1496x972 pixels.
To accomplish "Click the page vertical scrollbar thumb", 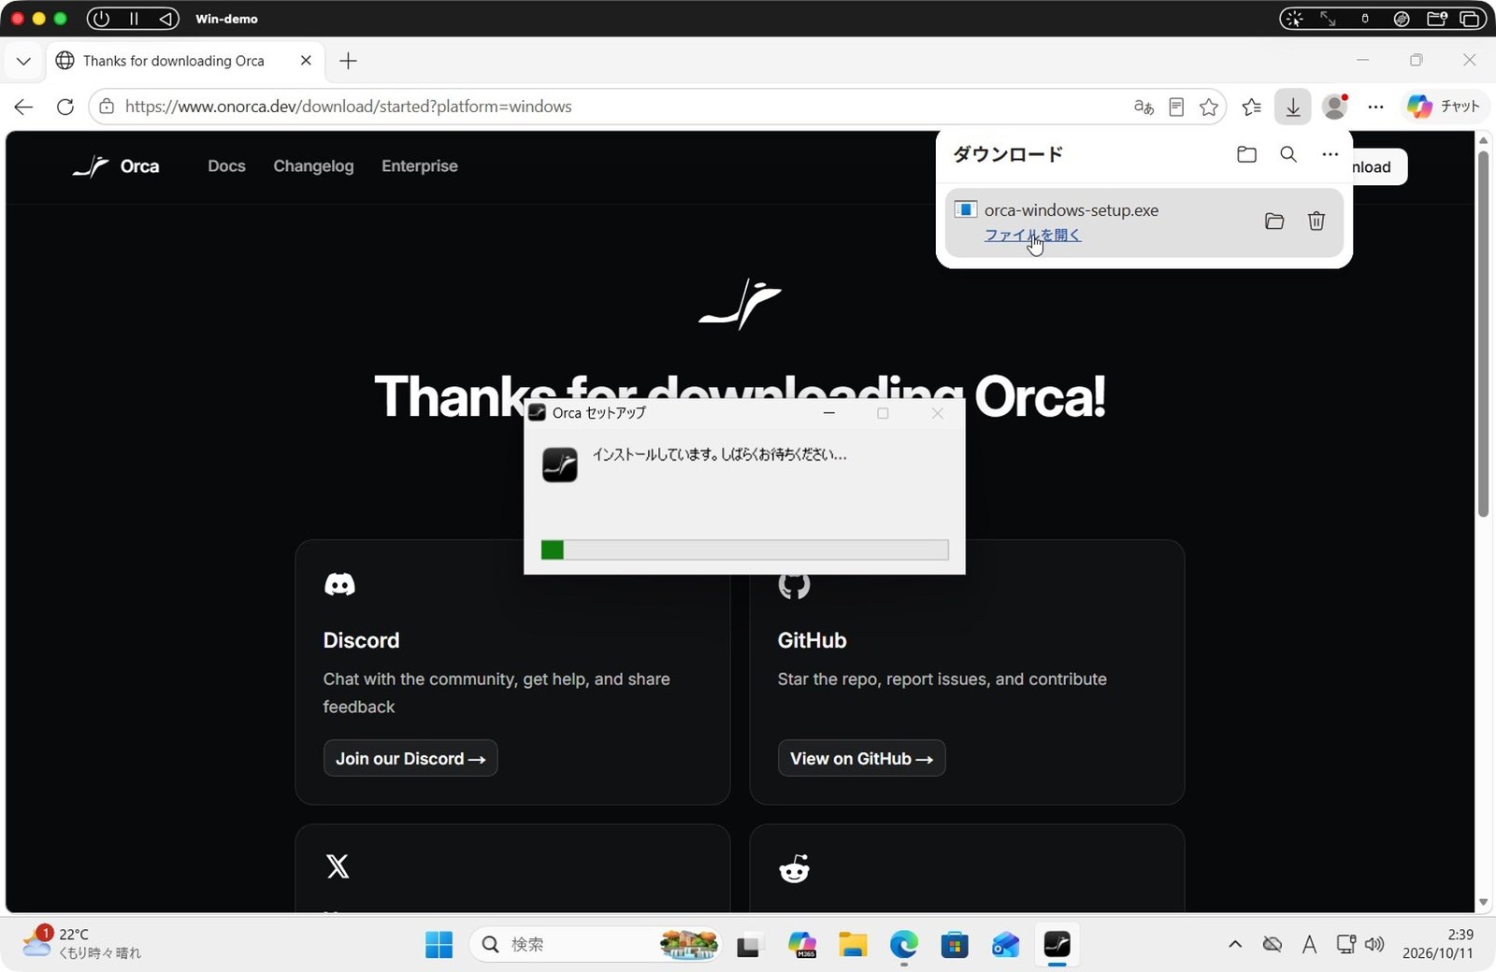I will 1483,332.
